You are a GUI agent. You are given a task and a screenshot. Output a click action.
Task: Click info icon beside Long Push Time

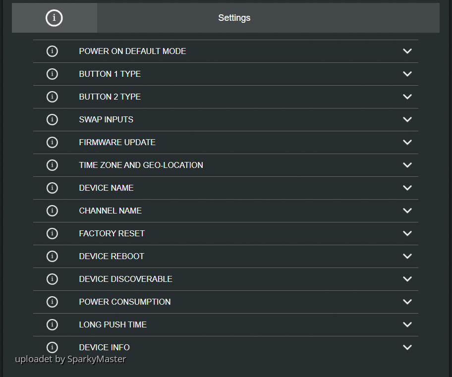pyautogui.click(x=52, y=324)
